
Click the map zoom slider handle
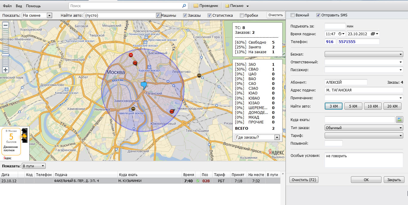point(5,55)
